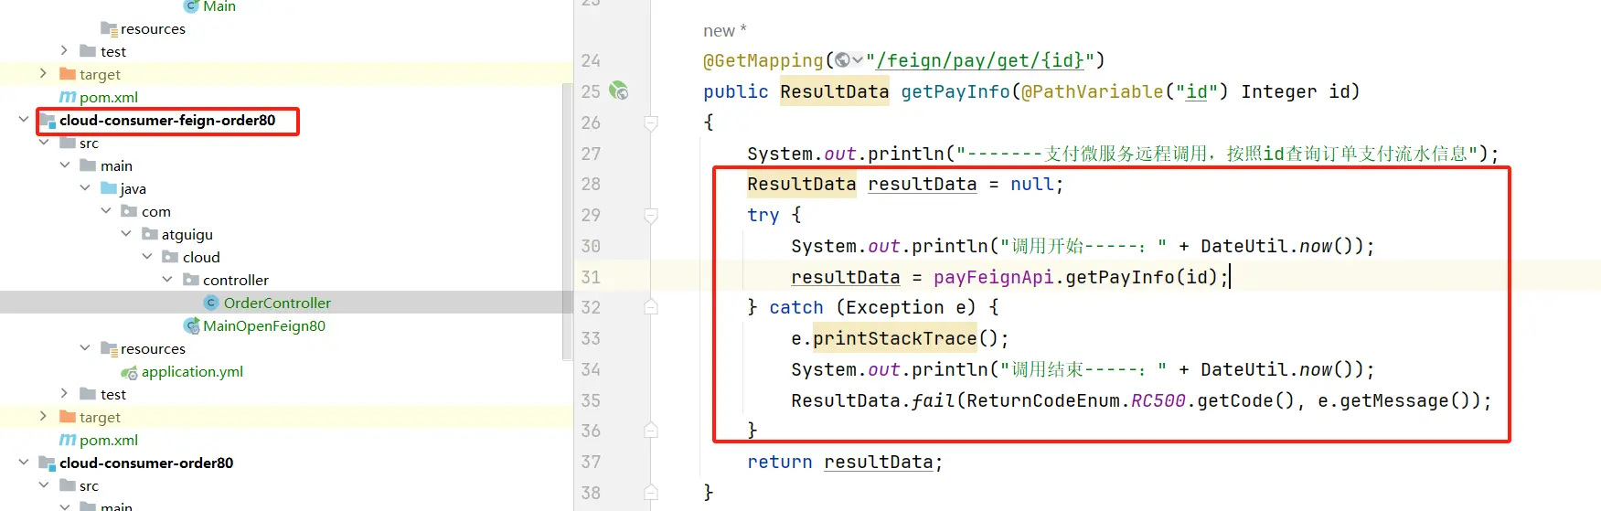Image resolution: width=1601 pixels, height=511 pixels.
Task: Click the controller package folder icon
Action: click(191, 280)
